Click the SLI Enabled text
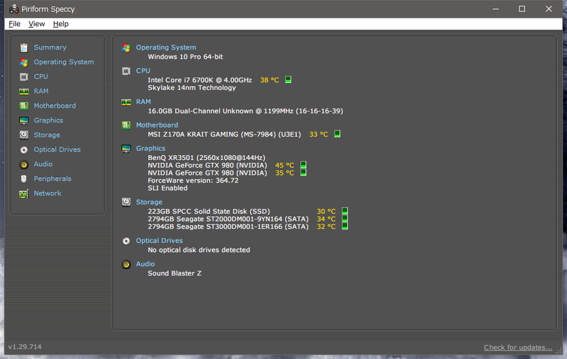567x359 pixels. pyautogui.click(x=167, y=188)
